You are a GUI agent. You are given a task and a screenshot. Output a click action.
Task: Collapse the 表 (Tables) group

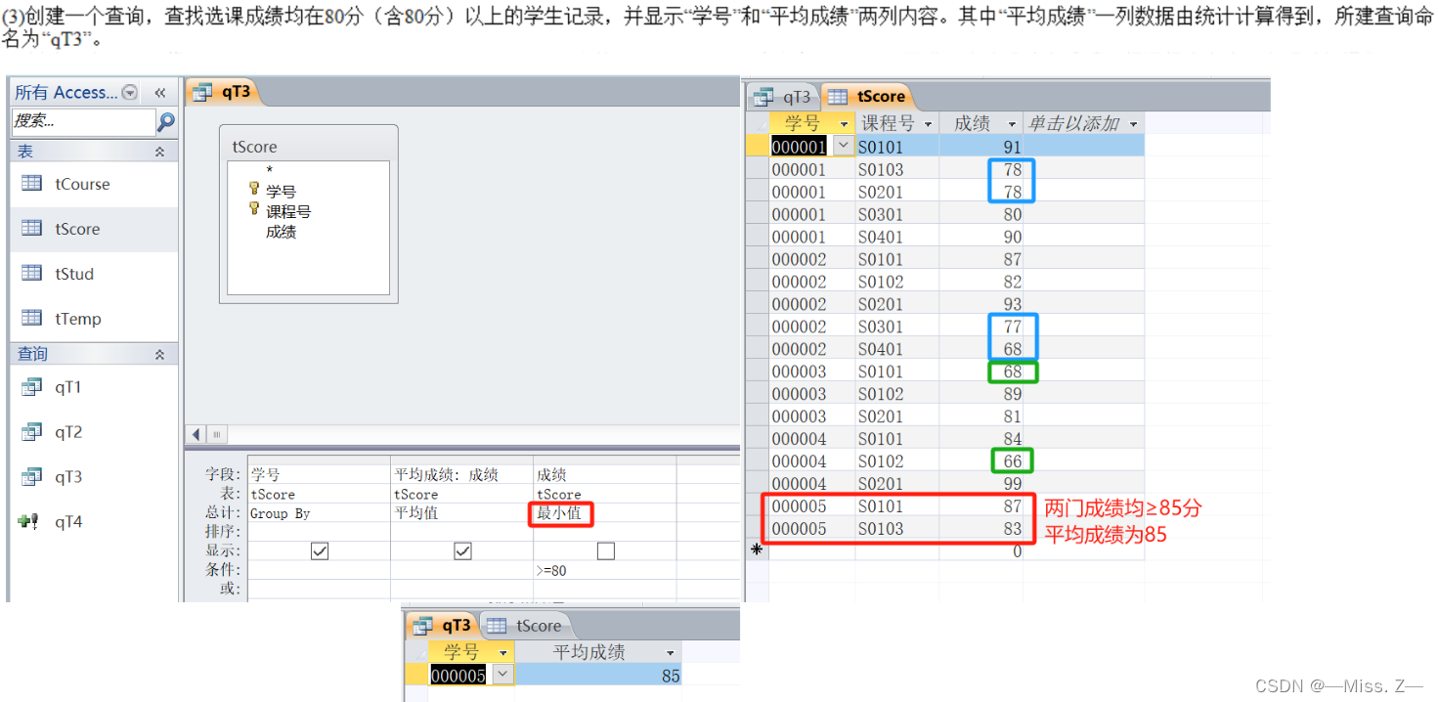159,152
